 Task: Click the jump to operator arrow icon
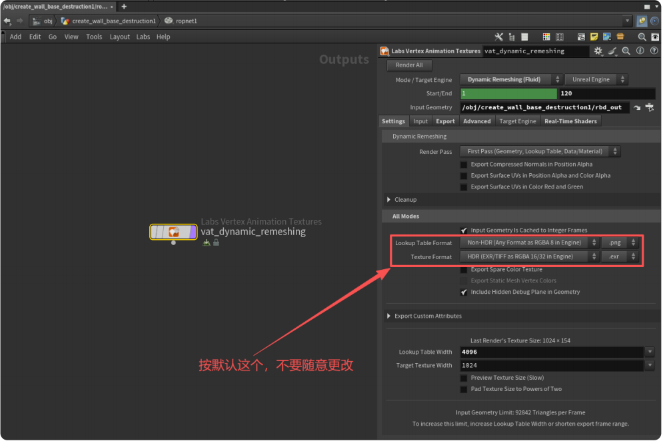[637, 107]
